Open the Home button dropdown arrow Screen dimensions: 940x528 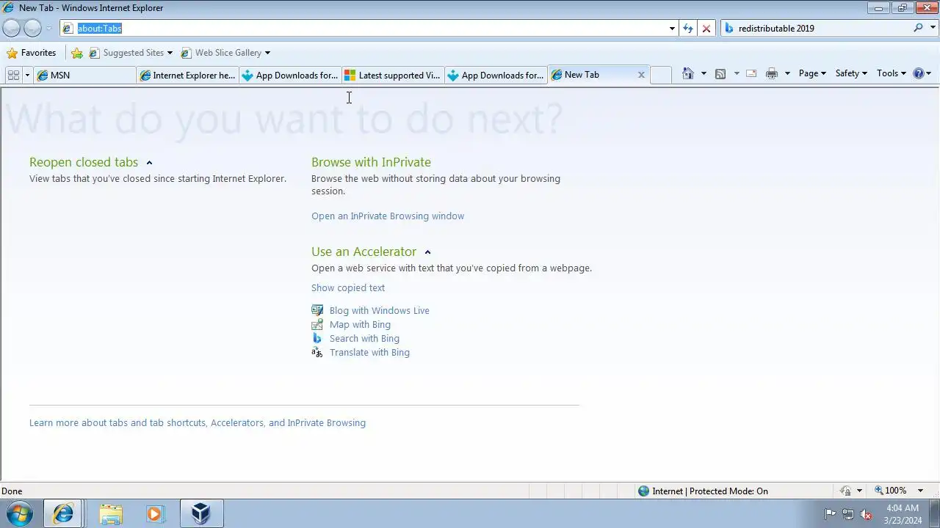[x=704, y=73]
